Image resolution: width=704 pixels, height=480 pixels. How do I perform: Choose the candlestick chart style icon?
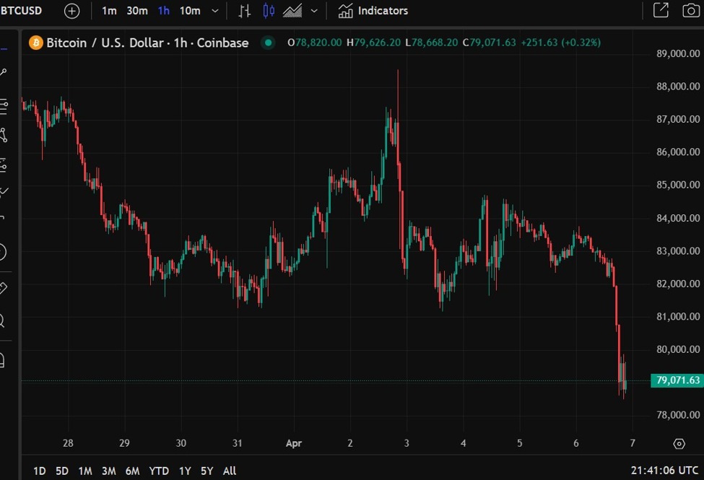click(269, 11)
